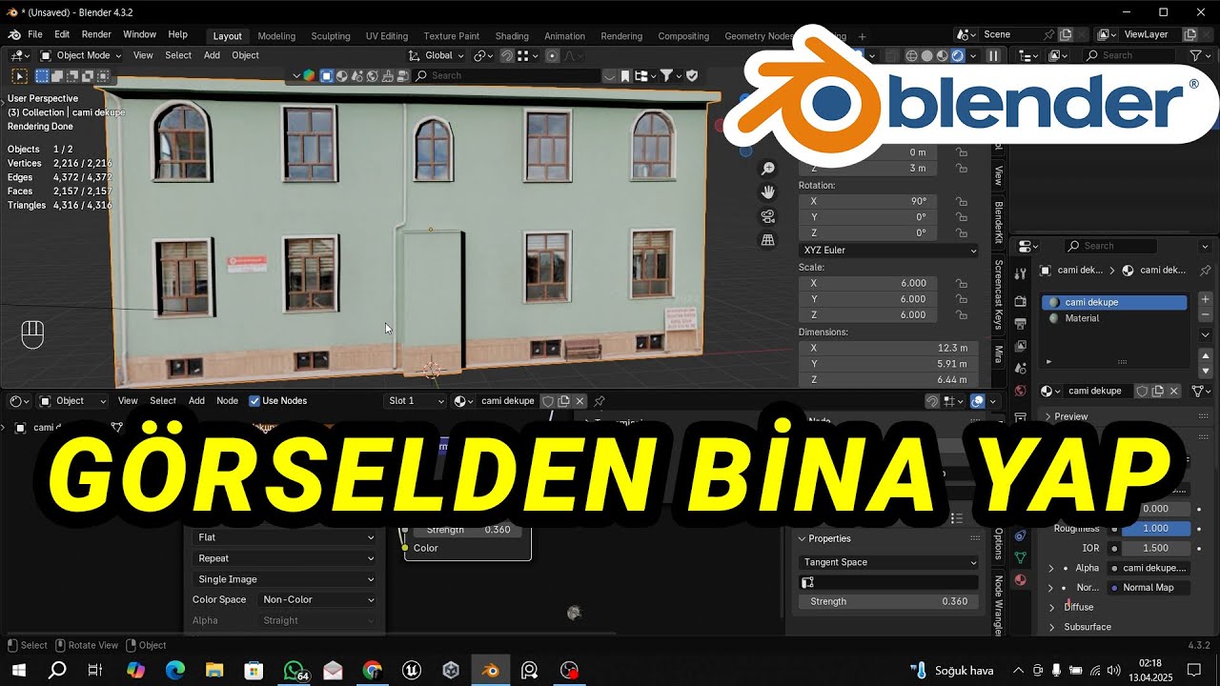Select the Material slot in list
1220x686 pixels.
pyautogui.click(x=1115, y=318)
